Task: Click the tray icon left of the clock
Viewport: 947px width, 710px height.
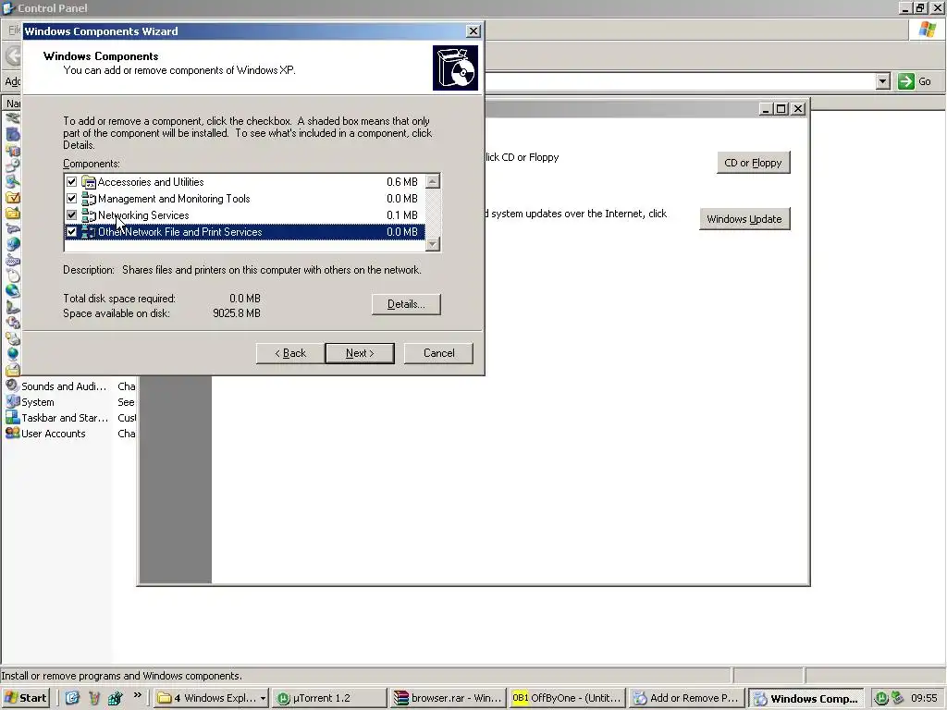Action: (897, 698)
